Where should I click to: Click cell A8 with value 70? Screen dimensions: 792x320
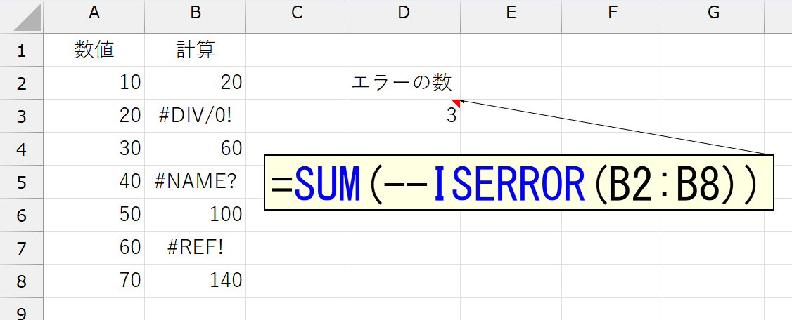(x=94, y=281)
